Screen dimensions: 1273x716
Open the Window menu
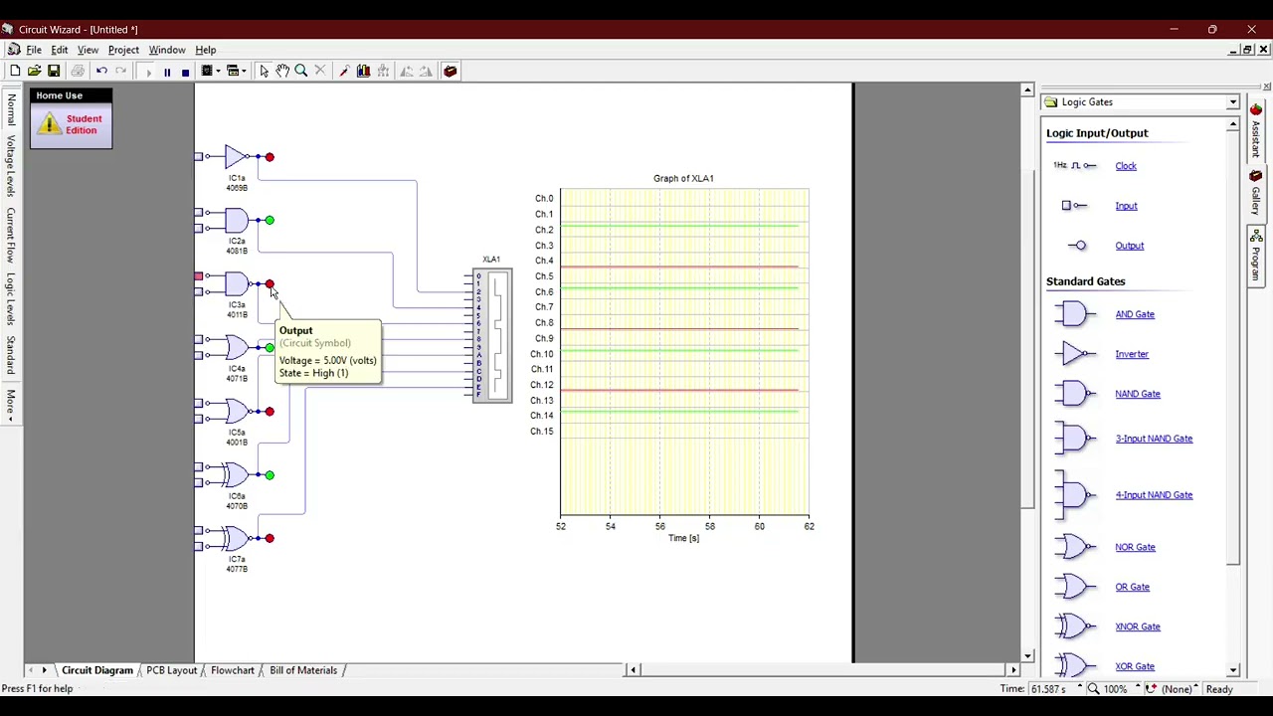(x=167, y=50)
